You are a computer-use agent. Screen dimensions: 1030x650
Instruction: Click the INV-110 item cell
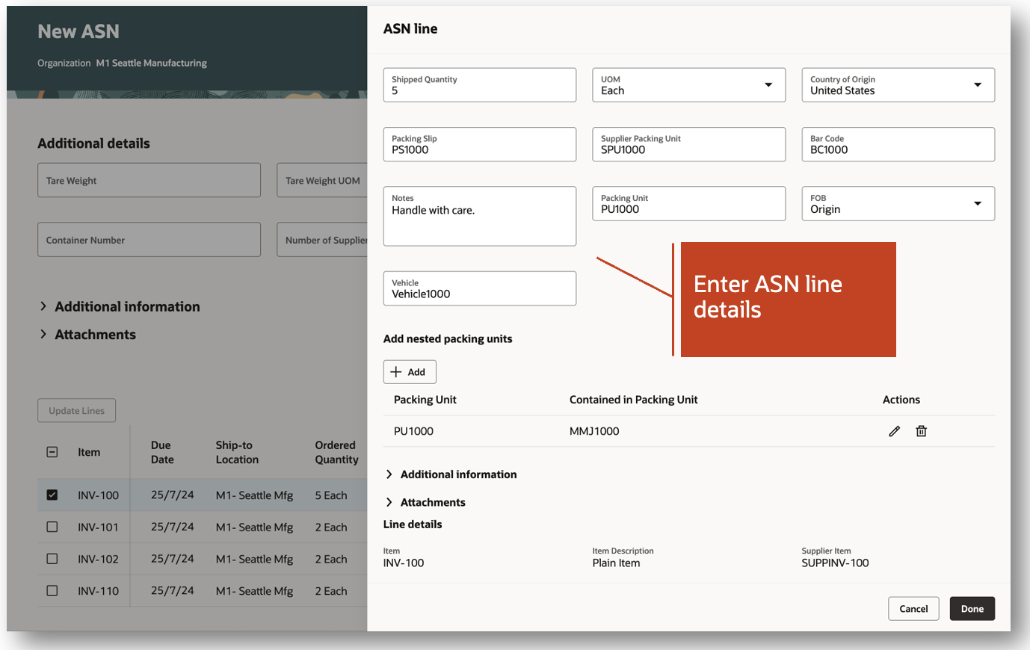click(98, 591)
